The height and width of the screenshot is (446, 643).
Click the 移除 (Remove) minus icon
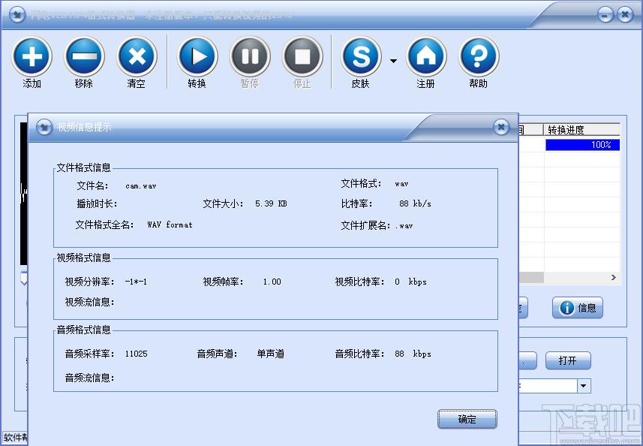click(84, 56)
